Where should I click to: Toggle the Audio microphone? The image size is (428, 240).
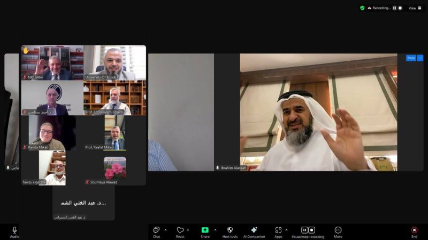click(14, 230)
